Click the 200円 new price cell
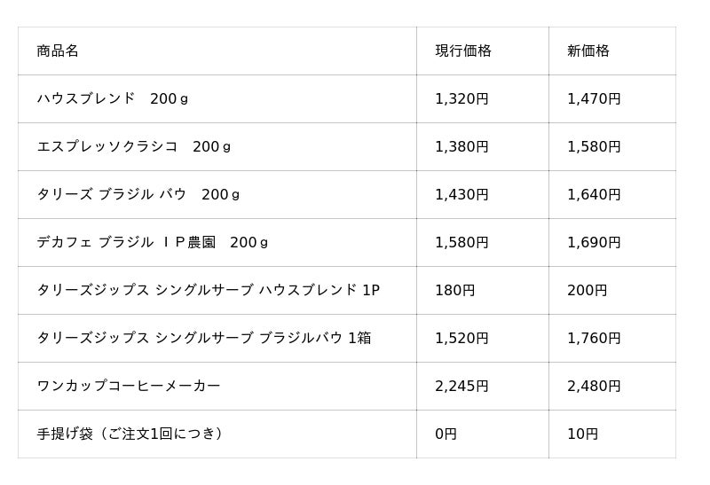 (587, 290)
